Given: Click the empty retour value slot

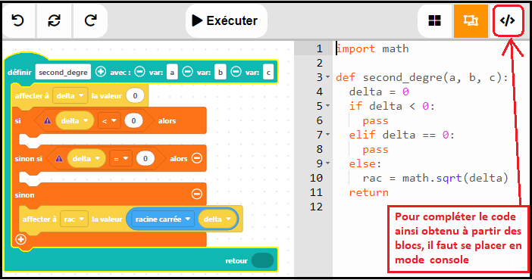Looking at the screenshot, I should pyautogui.click(x=263, y=260).
